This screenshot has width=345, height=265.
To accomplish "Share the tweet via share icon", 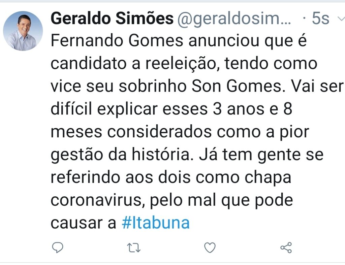I will (x=286, y=248).
